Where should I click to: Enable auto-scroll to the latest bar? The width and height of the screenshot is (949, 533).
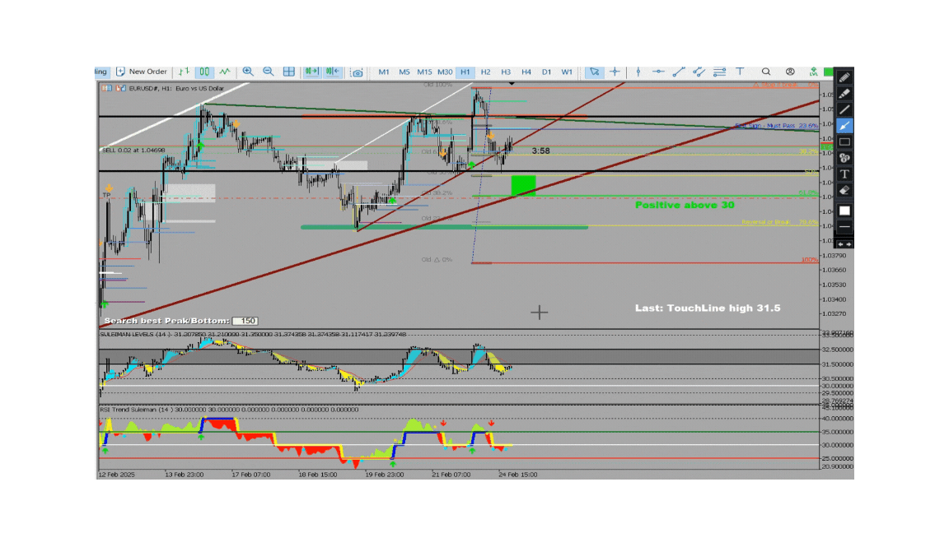point(311,72)
